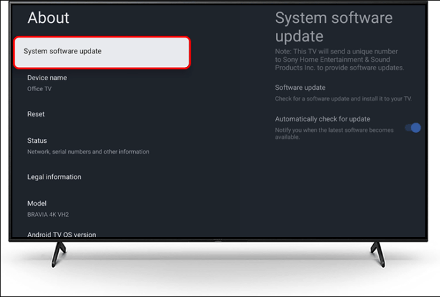Click the Office TV device name value
440x297 pixels.
40,89
